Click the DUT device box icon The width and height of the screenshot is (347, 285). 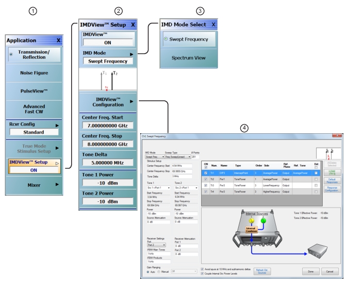coord(318,251)
